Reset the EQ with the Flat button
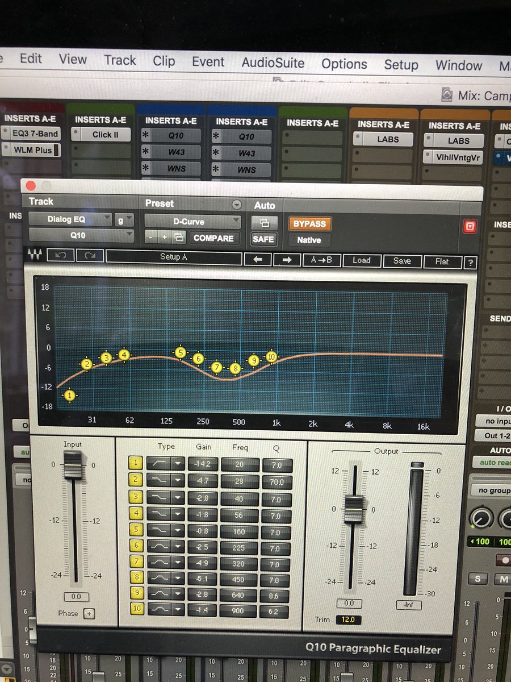 coord(442,262)
